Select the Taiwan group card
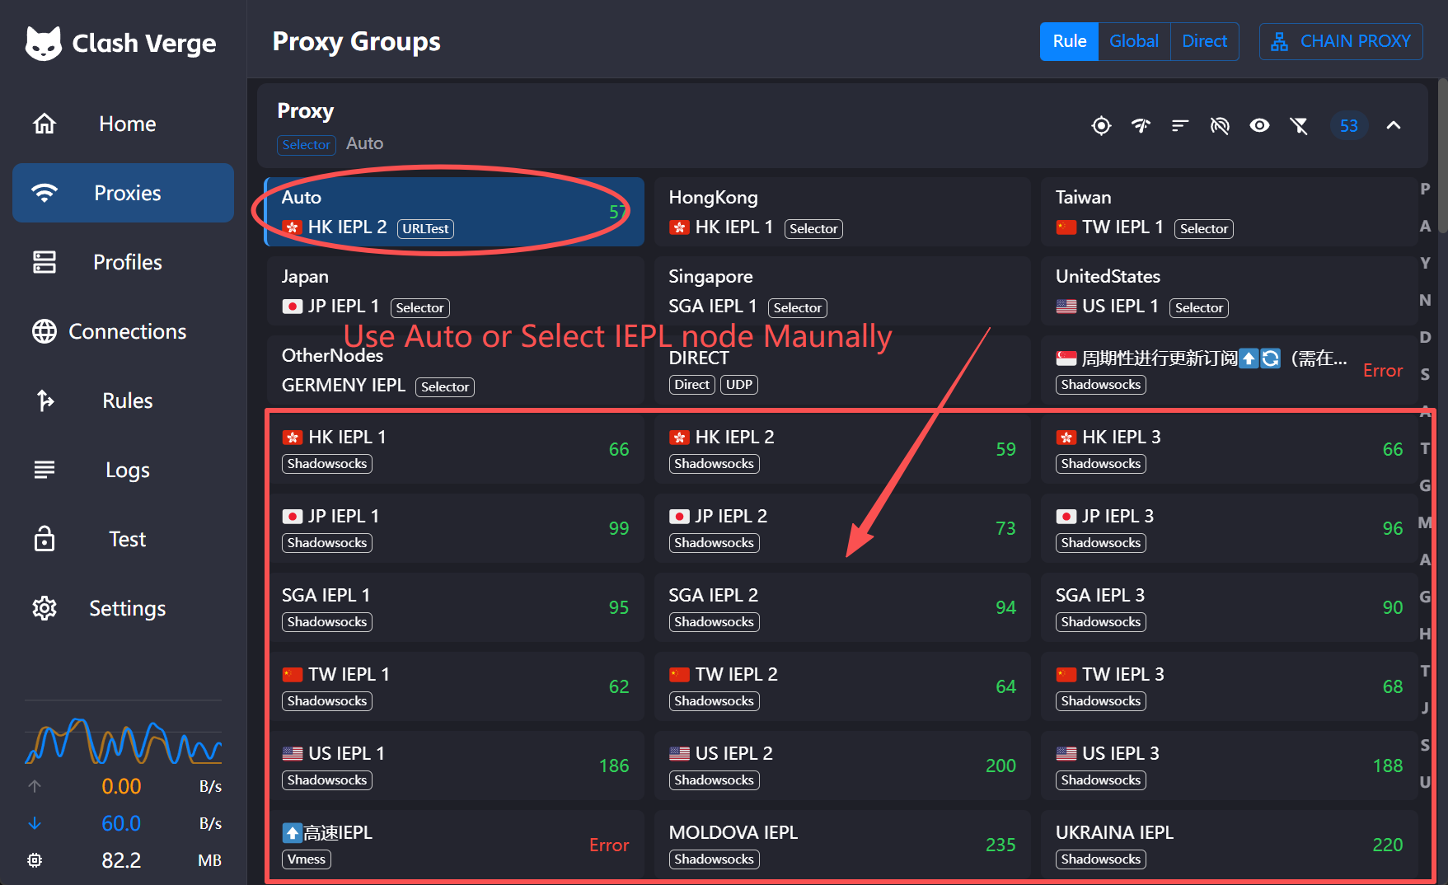 click(1230, 212)
